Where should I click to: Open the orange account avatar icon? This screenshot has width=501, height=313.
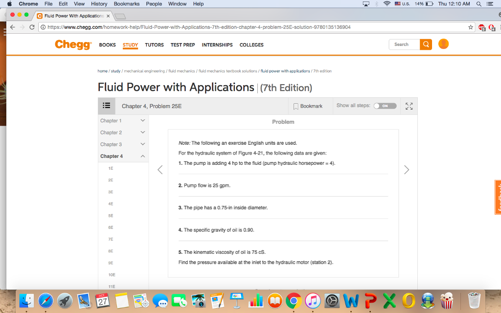point(443,44)
